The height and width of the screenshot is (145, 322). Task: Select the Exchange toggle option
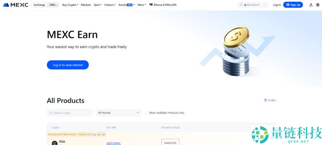coord(39,5)
